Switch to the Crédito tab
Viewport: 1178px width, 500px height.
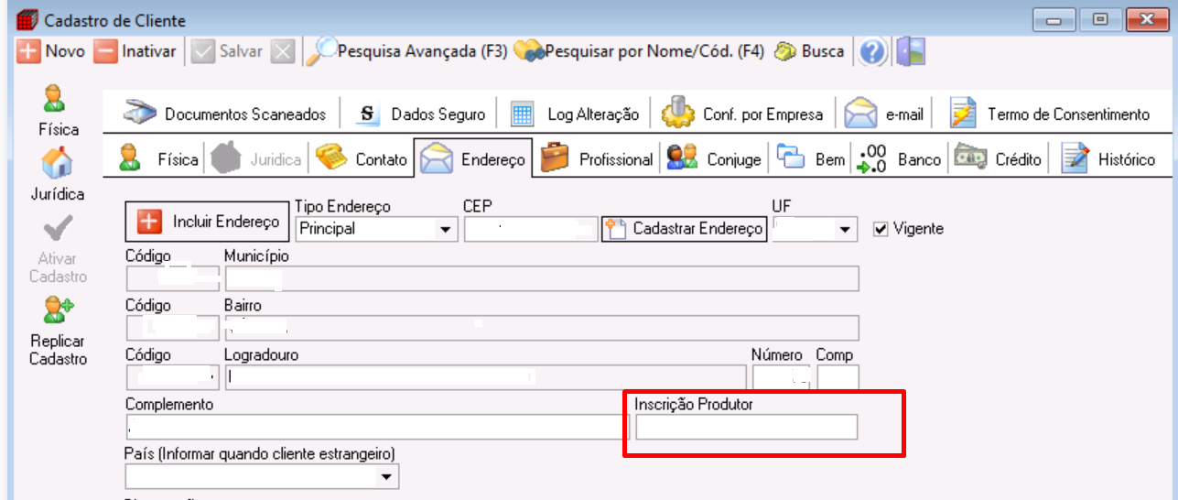pyautogui.click(x=998, y=159)
